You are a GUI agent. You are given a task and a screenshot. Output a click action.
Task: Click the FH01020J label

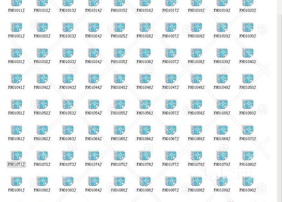[x=248, y=11]
